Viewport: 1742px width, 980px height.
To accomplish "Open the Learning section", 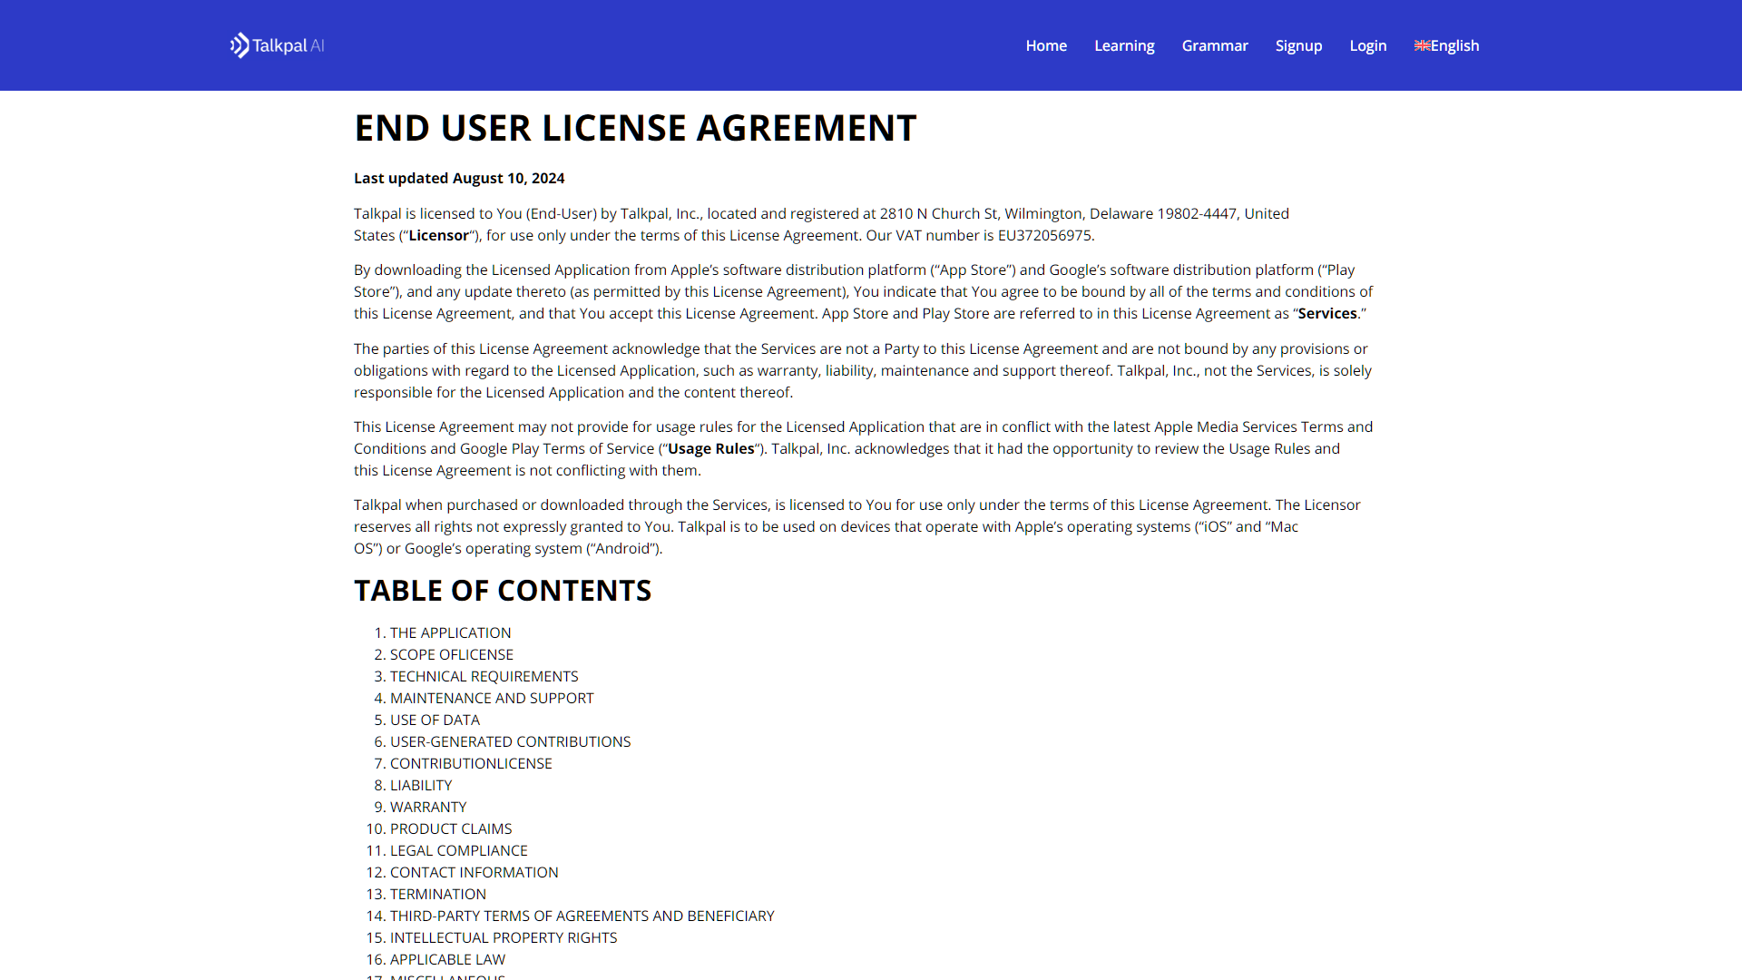I will pos(1124,45).
